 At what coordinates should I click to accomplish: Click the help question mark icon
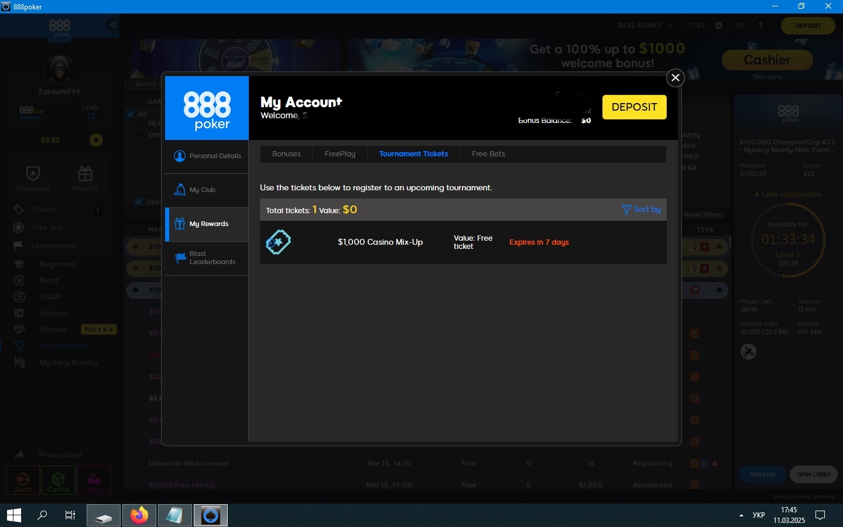[x=760, y=26]
